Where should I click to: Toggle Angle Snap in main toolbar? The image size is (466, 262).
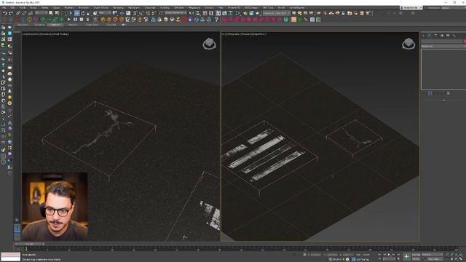[x=141, y=13]
